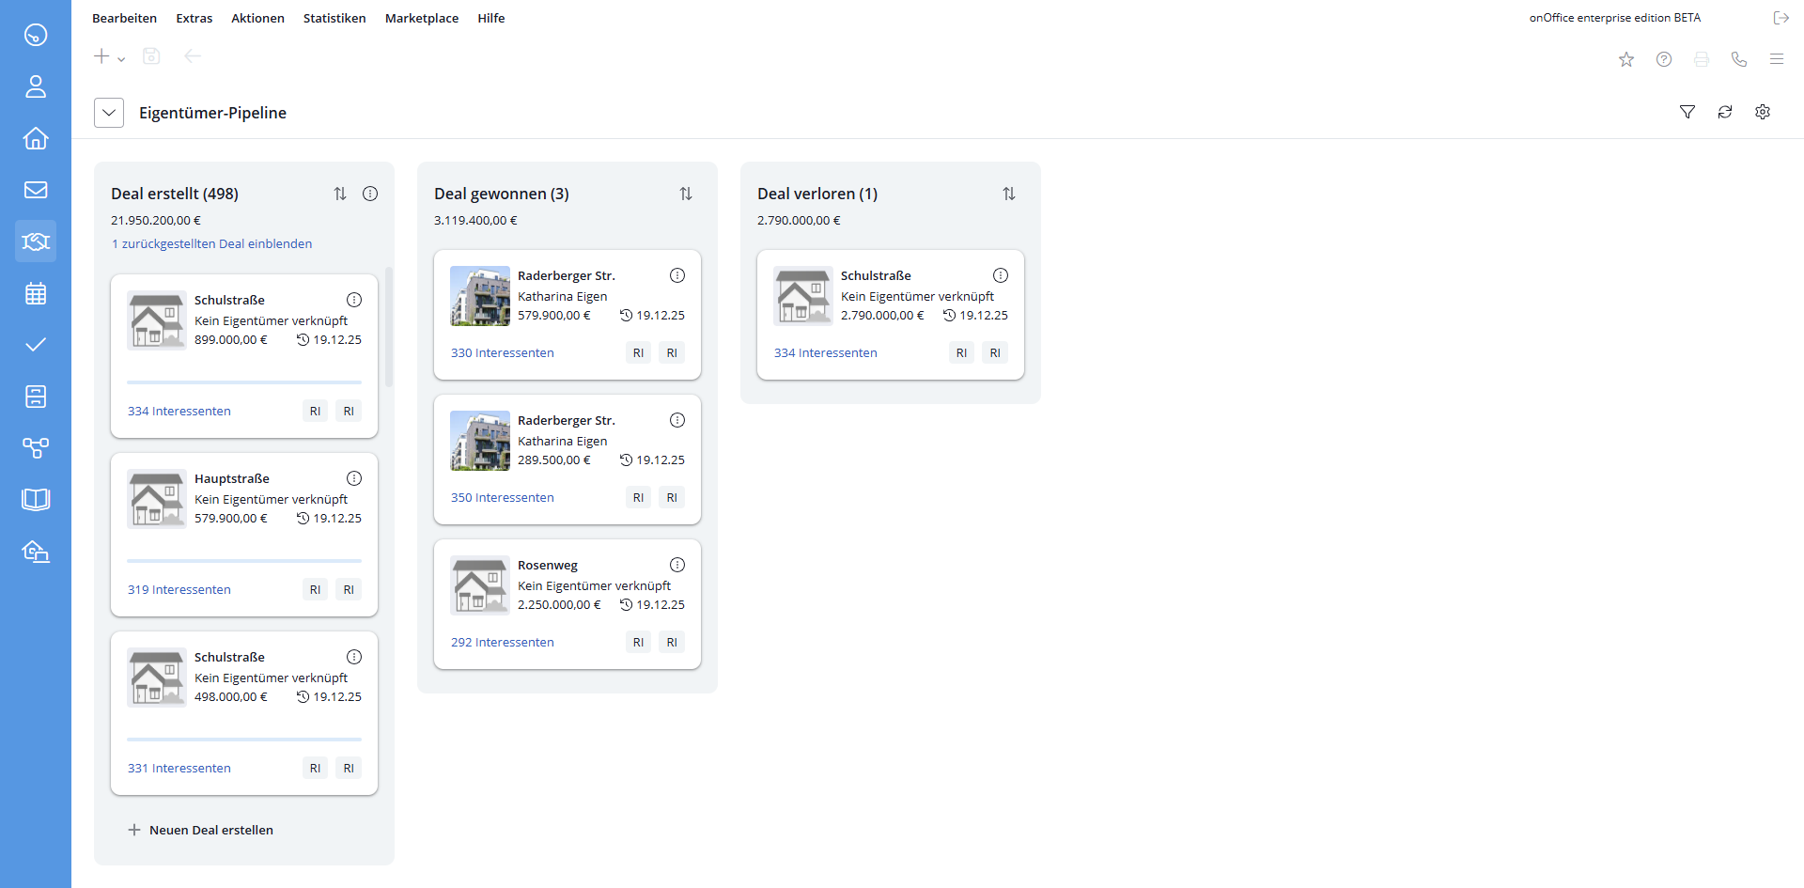Image resolution: width=1804 pixels, height=888 pixels.
Task: Expand the Eigentümer-Pipeline selector dropdown
Action: point(109,113)
